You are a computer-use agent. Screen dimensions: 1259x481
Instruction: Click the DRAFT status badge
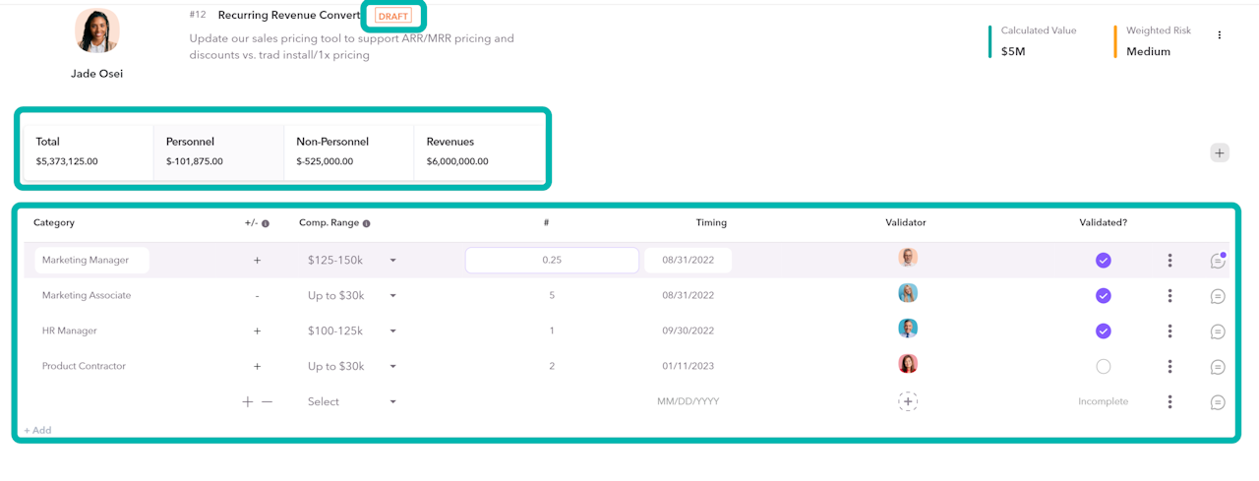393,16
